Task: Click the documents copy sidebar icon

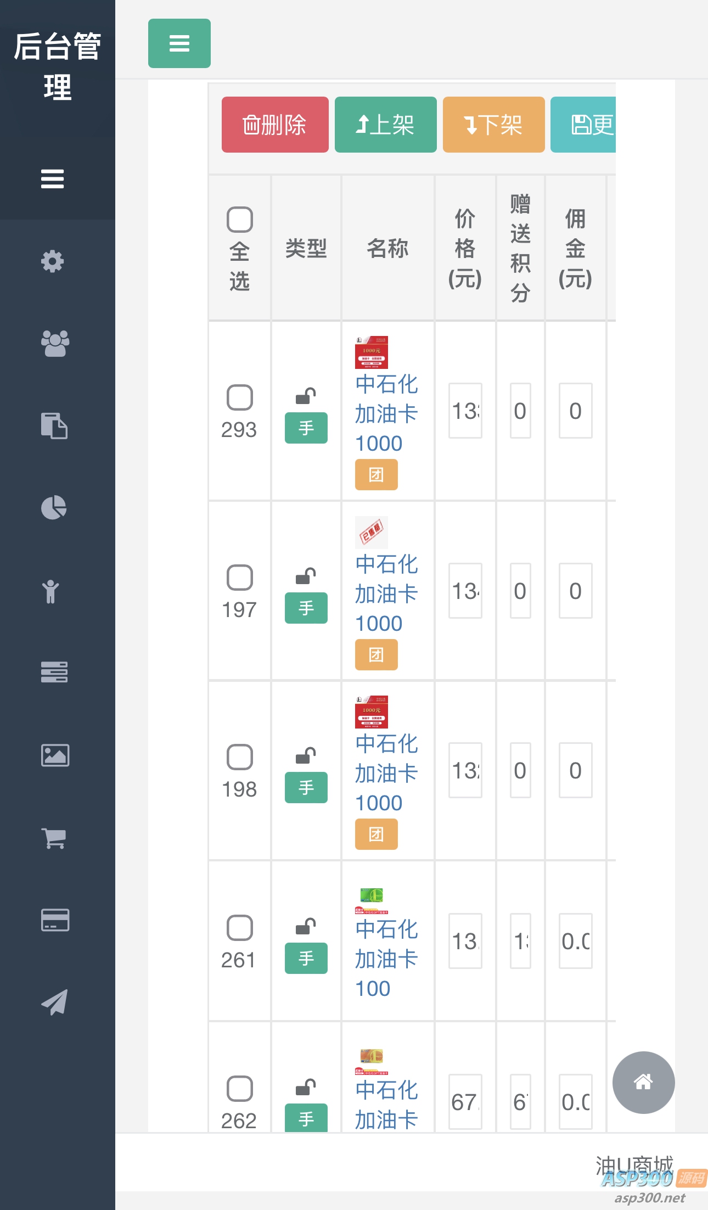Action: click(54, 425)
